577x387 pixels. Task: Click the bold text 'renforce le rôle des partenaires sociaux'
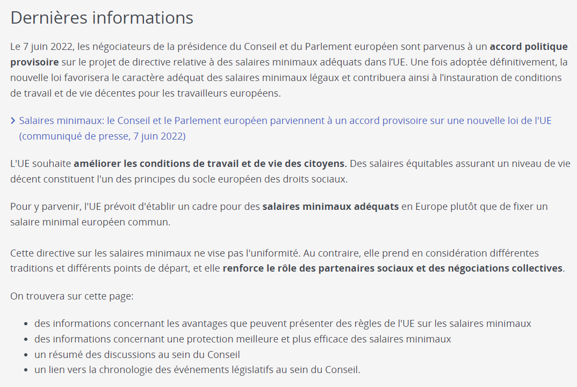click(x=318, y=268)
